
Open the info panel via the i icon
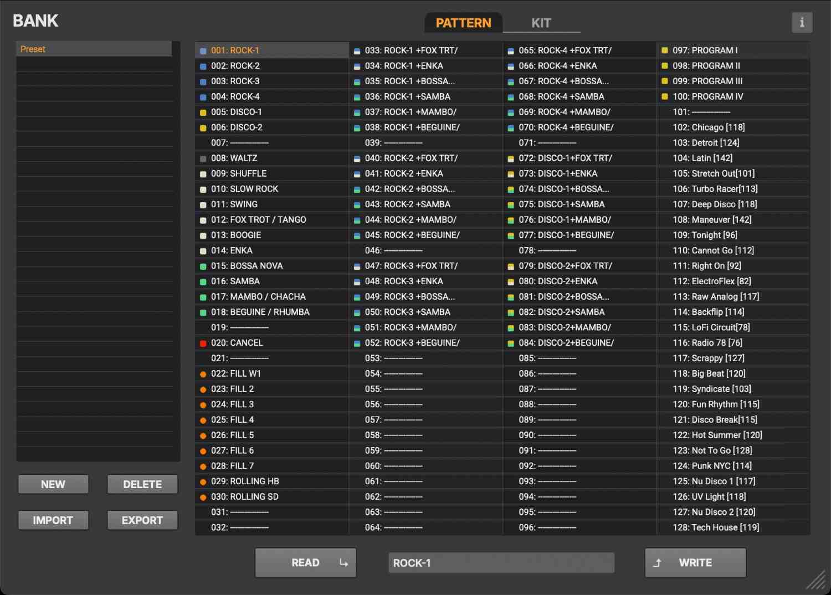[802, 22]
